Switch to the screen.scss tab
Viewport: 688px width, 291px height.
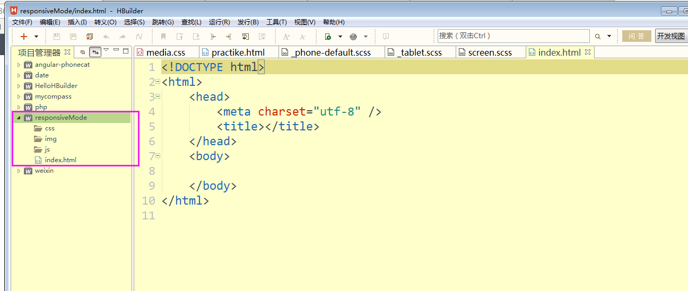point(490,52)
